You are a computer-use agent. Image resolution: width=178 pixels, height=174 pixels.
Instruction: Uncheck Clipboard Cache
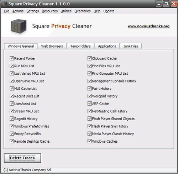pos(89,58)
